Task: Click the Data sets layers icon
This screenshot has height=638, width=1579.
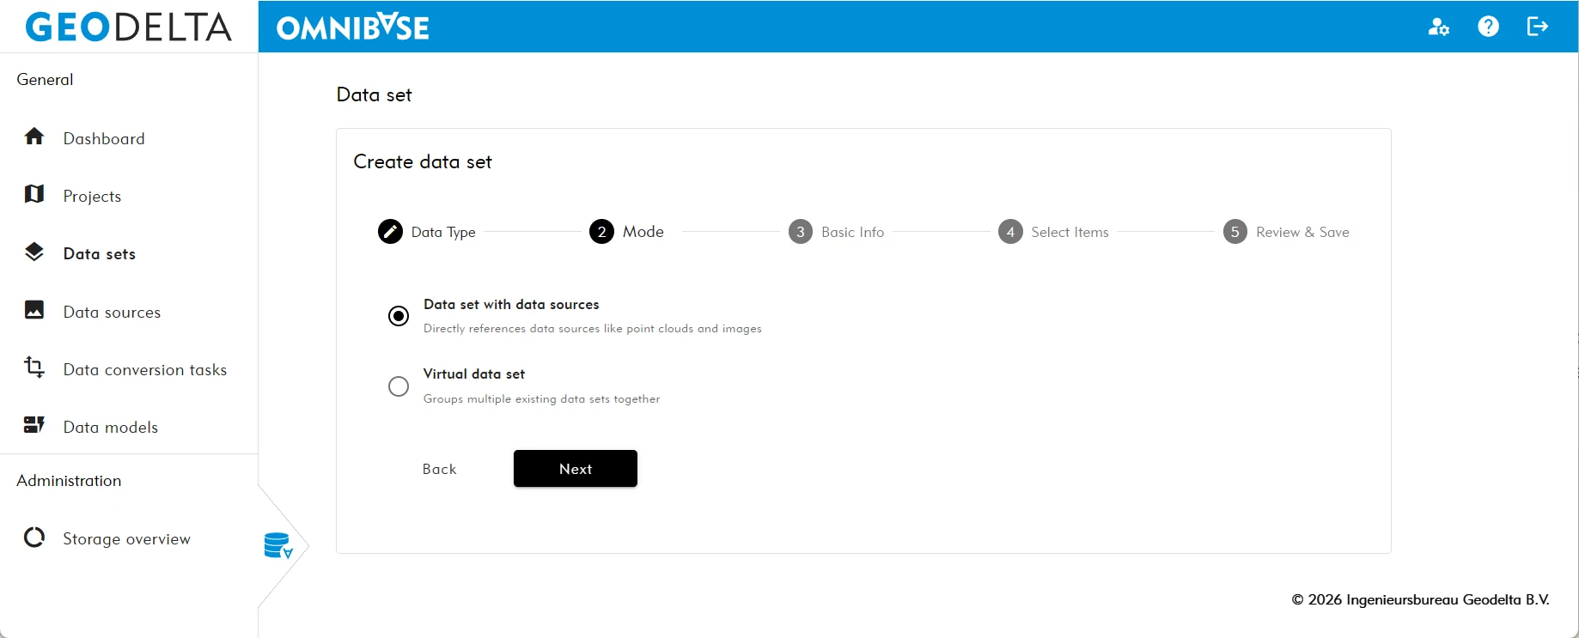Action: click(34, 252)
